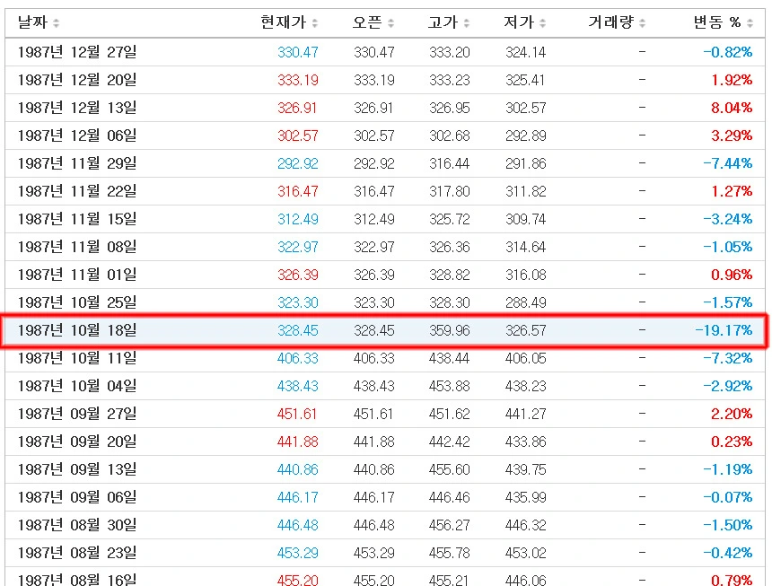Click the 고가 column header label
The height and width of the screenshot is (586, 772).
[x=443, y=22]
